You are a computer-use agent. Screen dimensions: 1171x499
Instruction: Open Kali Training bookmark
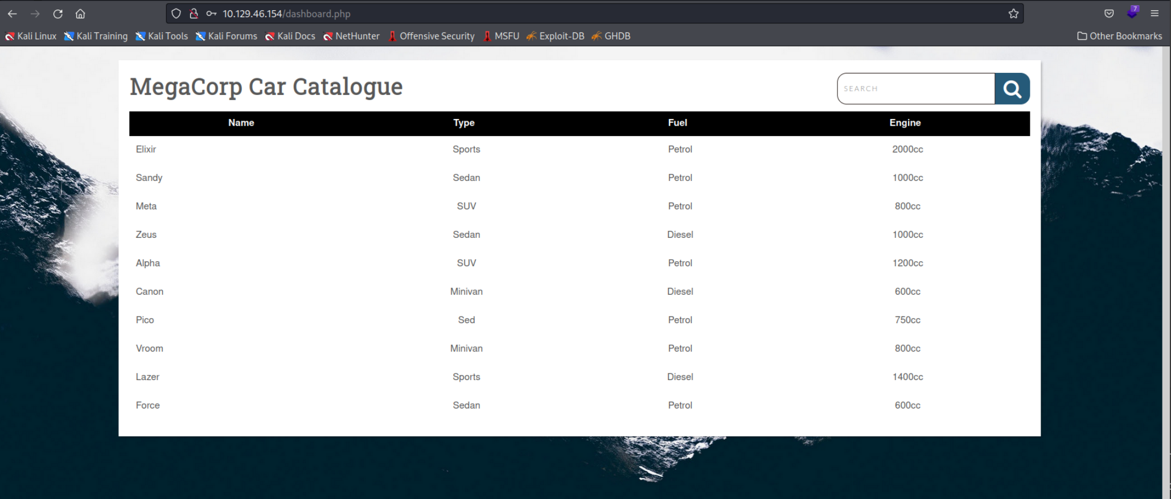coord(96,36)
